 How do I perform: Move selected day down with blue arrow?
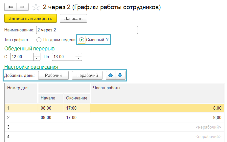(x=120, y=75)
